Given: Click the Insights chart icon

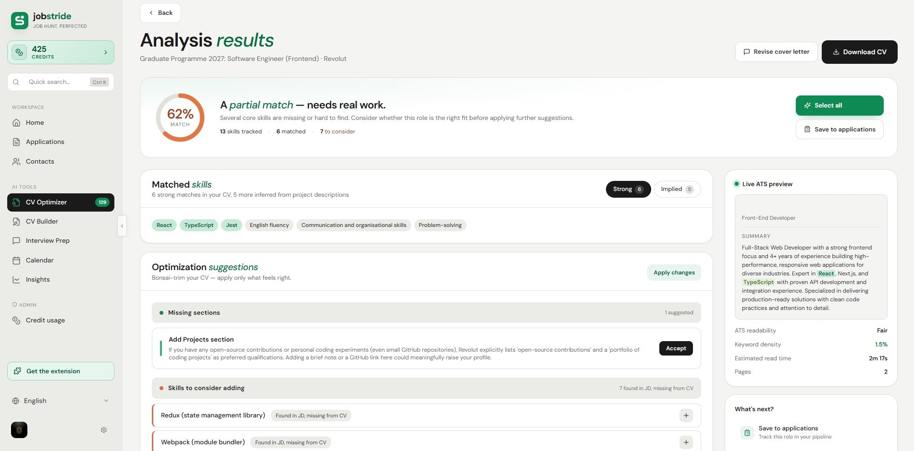Looking at the screenshot, I should (16, 280).
